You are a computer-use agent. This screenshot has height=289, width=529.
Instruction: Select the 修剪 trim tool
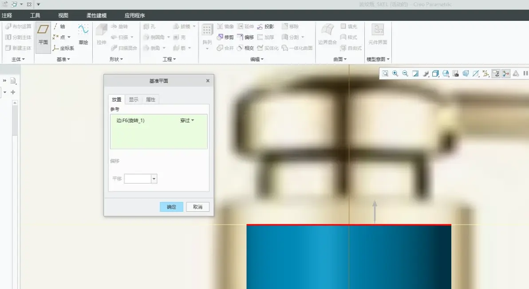[225, 37]
